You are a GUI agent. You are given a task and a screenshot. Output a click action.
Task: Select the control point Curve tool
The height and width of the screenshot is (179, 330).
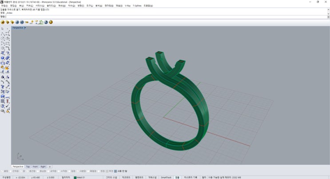(x=8, y=34)
